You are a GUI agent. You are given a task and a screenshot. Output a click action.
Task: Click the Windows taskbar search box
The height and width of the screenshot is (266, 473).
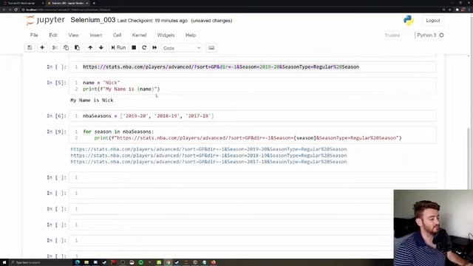coord(41,262)
